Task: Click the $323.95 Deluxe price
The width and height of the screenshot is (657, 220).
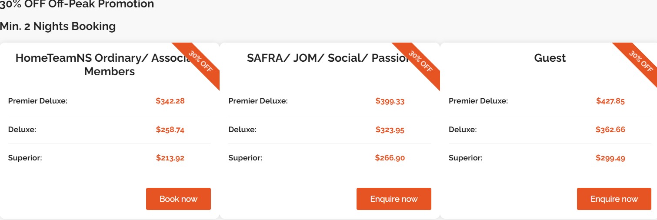Action: point(390,130)
